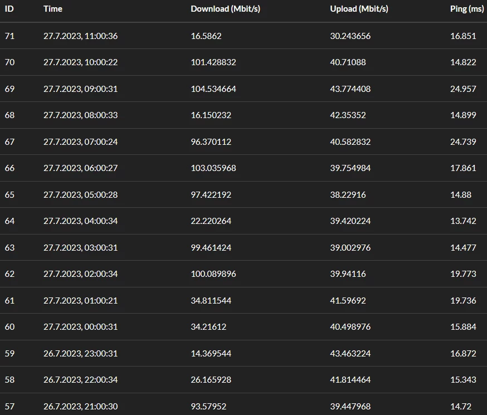487x415 pixels.
Task: Select the row with ID 71
Action: (9, 36)
